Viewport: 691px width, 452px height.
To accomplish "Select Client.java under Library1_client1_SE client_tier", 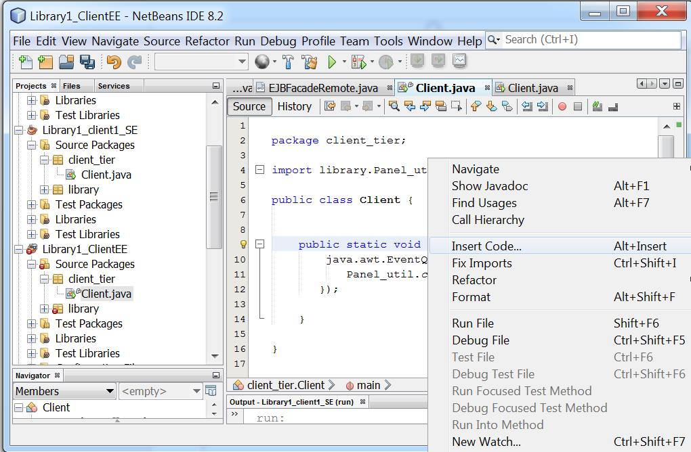I will tap(106, 175).
